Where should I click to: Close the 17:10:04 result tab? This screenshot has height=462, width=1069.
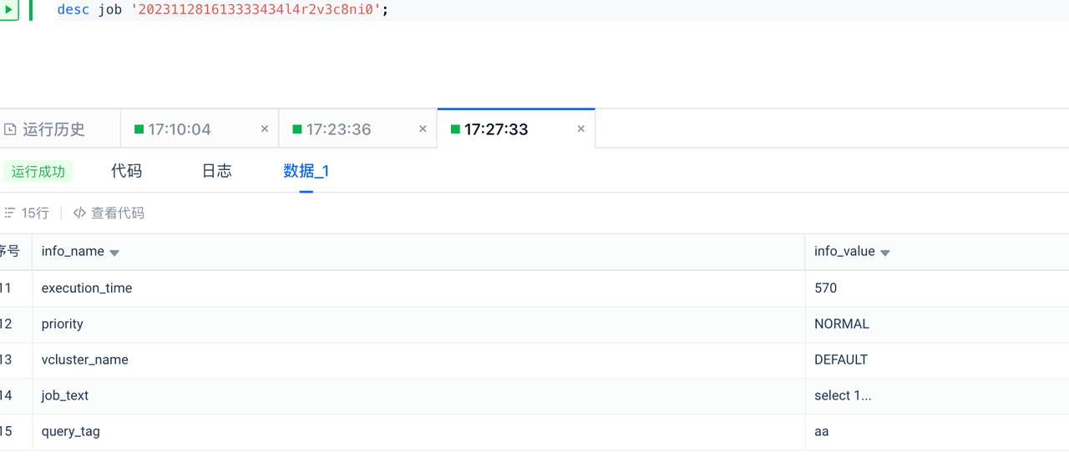pyautogui.click(x=265, y=129)
